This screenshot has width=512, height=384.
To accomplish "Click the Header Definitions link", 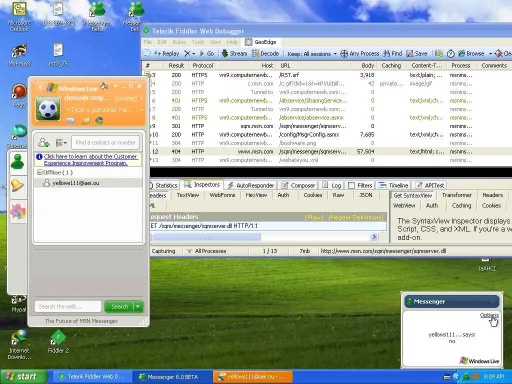I will (355, 217).
